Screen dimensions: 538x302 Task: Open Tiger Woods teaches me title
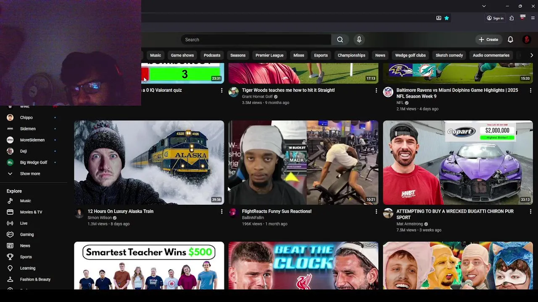click(288, 90)
